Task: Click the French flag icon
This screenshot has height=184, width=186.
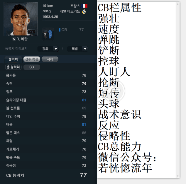Action: [84, 6]
